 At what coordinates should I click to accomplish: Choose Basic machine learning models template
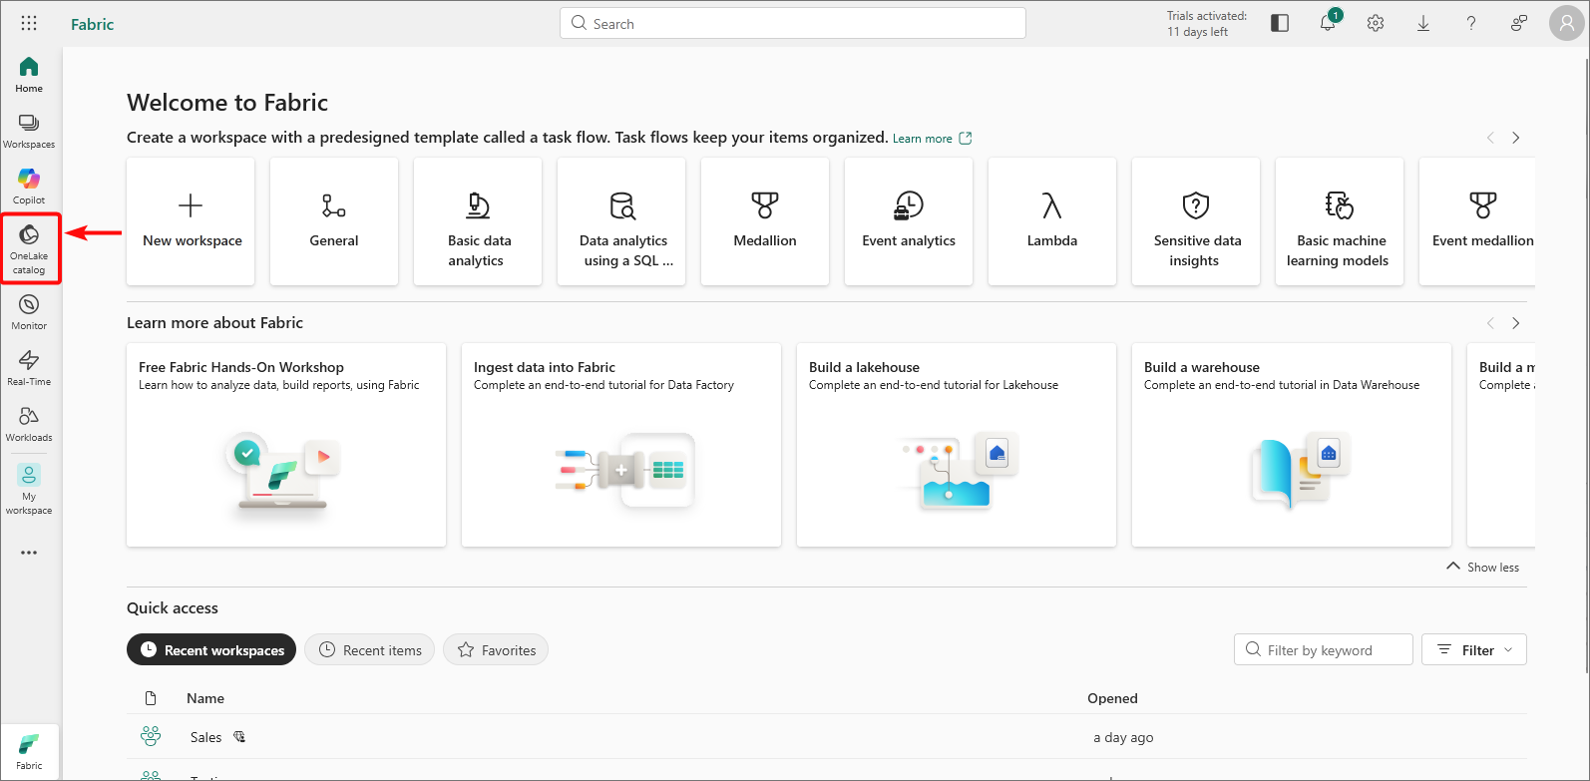coord(1340,221)
